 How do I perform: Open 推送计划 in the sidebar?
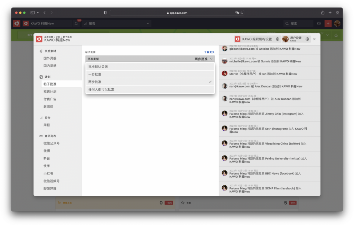point(50,91)
